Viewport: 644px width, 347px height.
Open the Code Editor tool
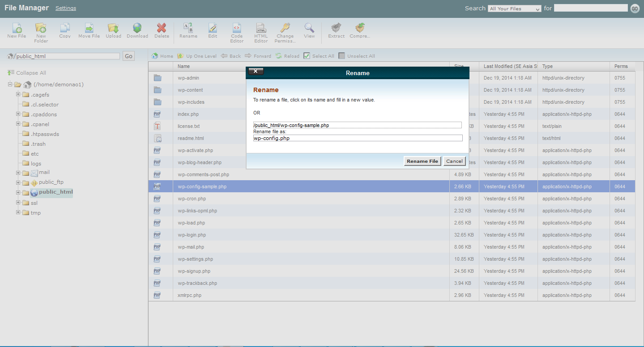[x=237, y=29]
